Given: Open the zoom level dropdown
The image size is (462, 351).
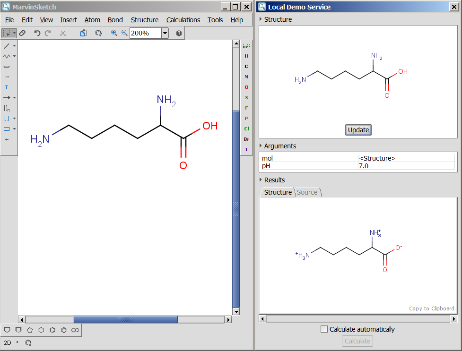Looking at the screenshot, I should [165, 33].
